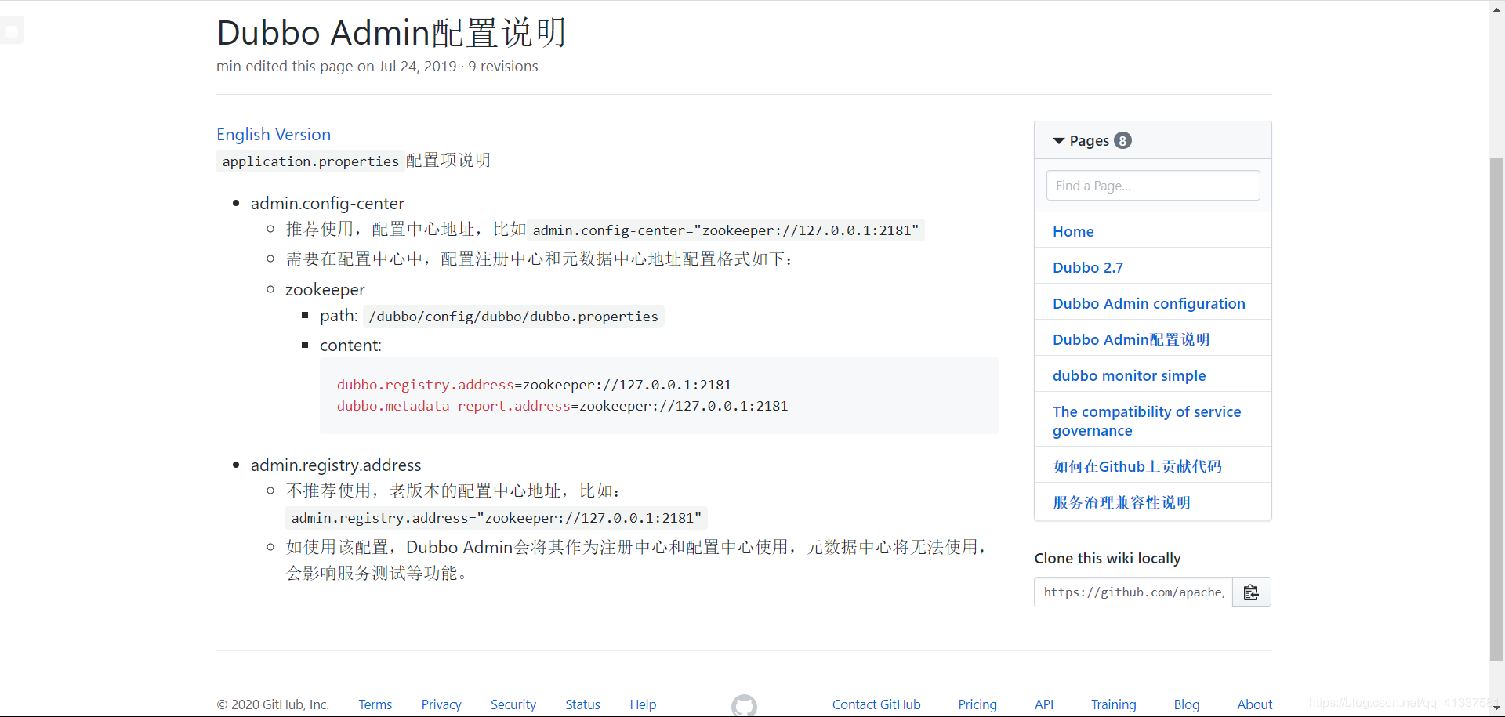Click the vertical scrollbar thumb
The image size is (1505, 717).
point(1496,409)
